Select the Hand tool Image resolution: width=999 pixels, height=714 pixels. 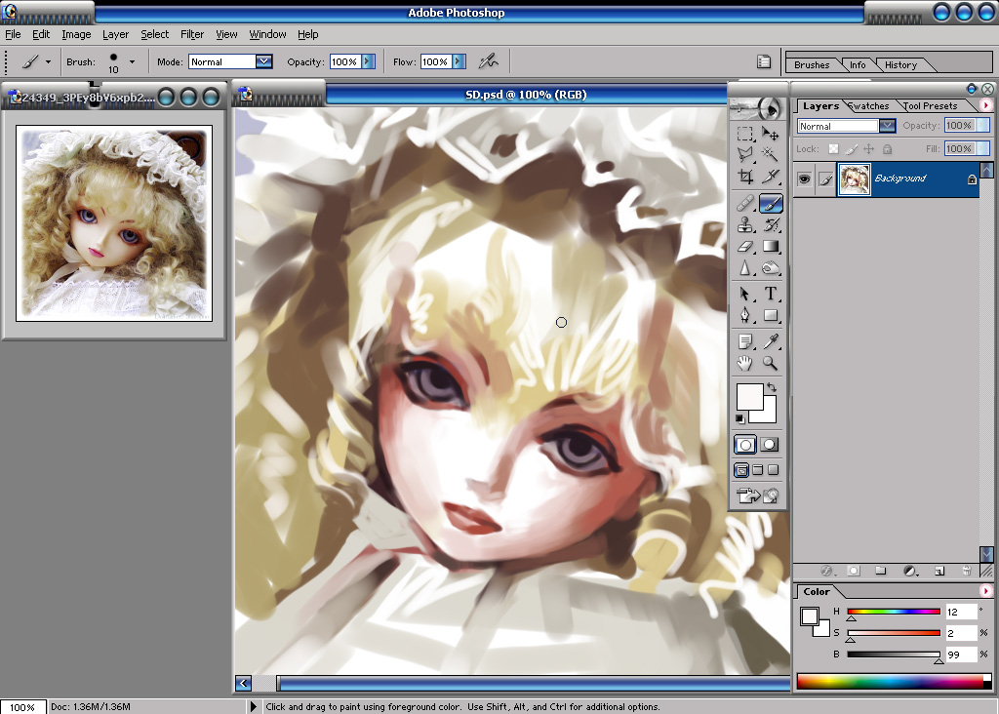click(744, 364)
